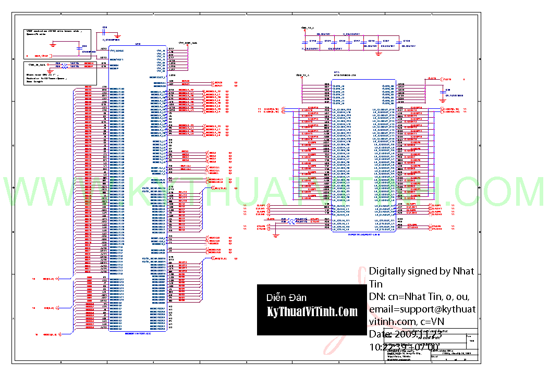Click the 'Digitally signed by Nhat' signature line

421,271
